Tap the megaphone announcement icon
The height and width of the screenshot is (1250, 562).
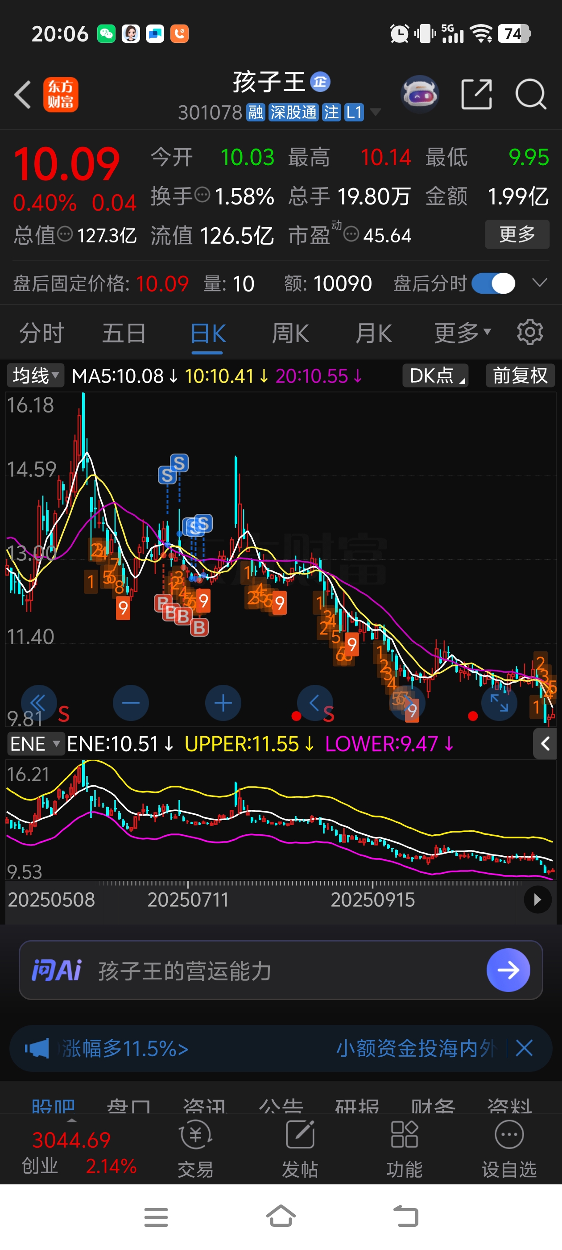[x=37, y=1048]
